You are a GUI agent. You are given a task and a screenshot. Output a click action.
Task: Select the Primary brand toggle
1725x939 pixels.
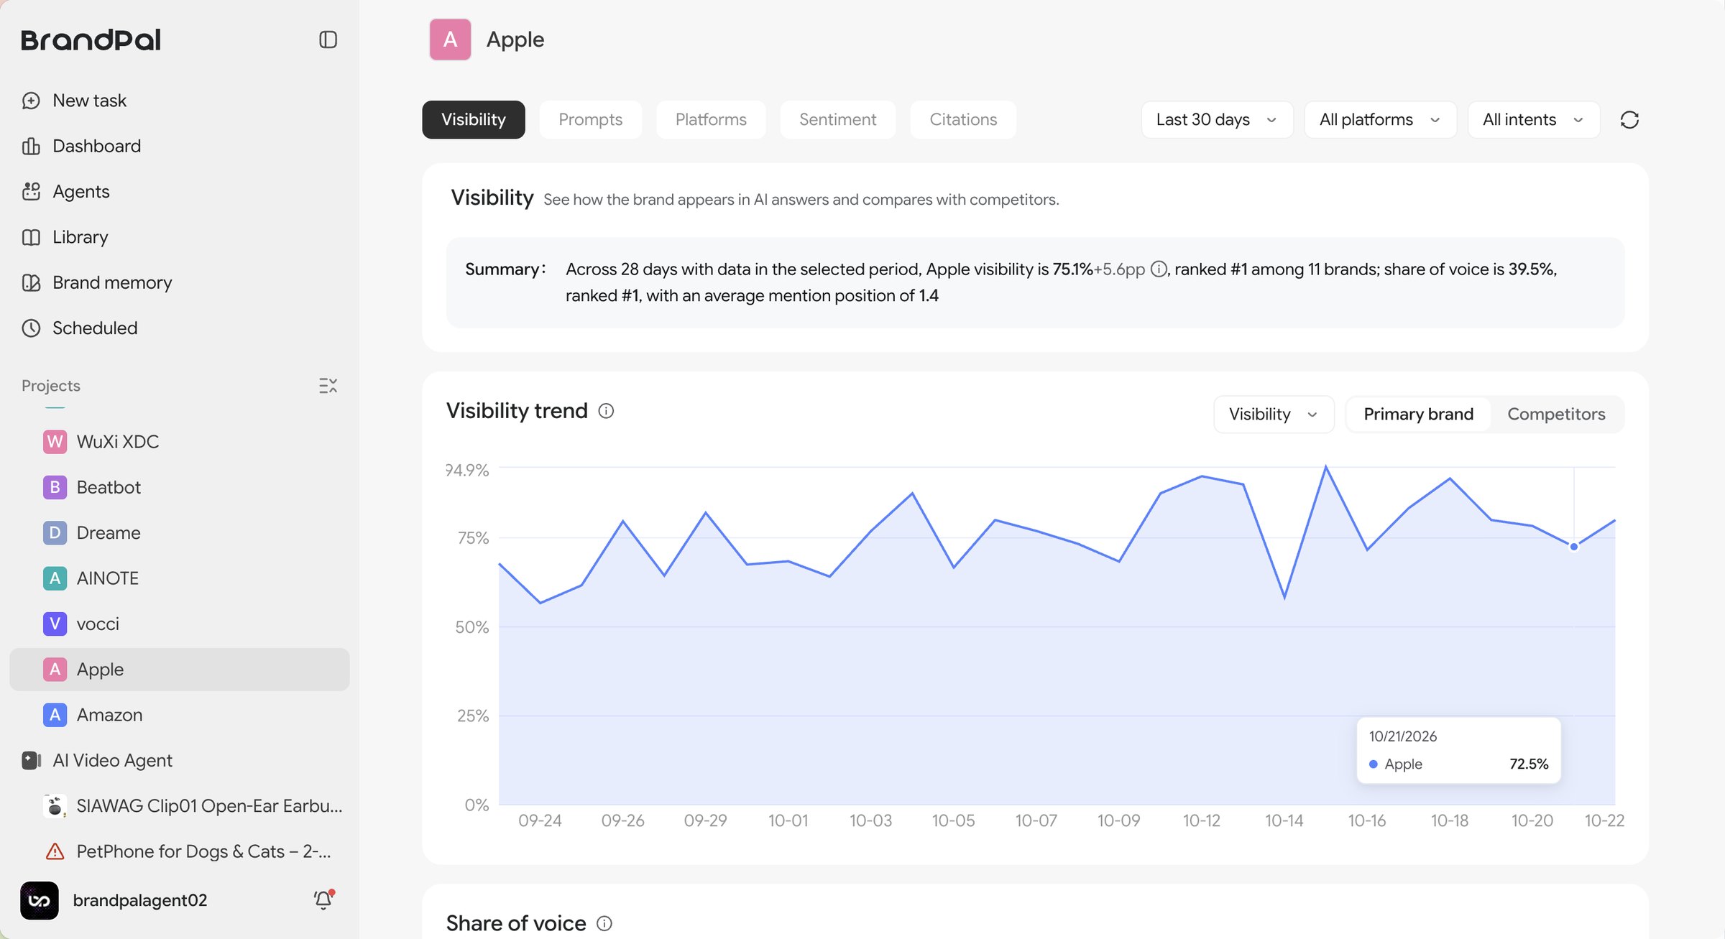(x=1418, y=414)
